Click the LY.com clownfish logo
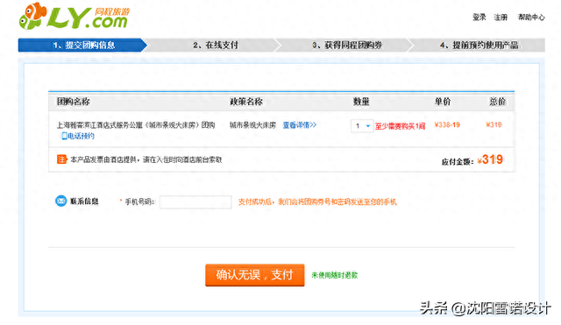 tap(74, 16)
